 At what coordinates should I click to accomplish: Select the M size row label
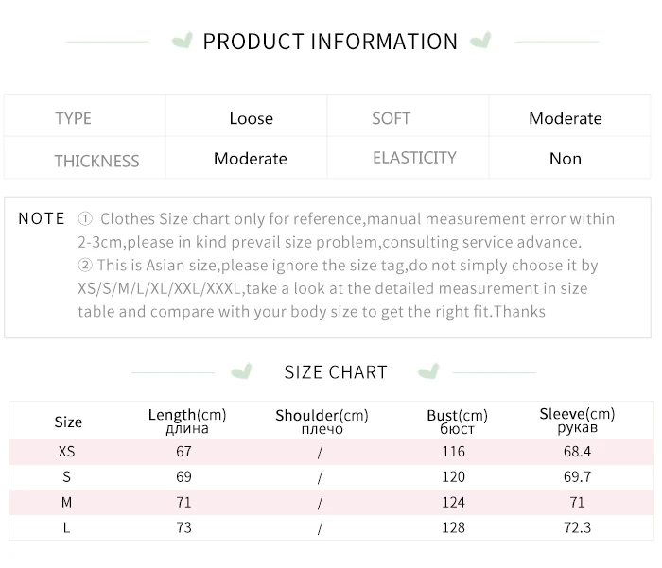[66, 502]
